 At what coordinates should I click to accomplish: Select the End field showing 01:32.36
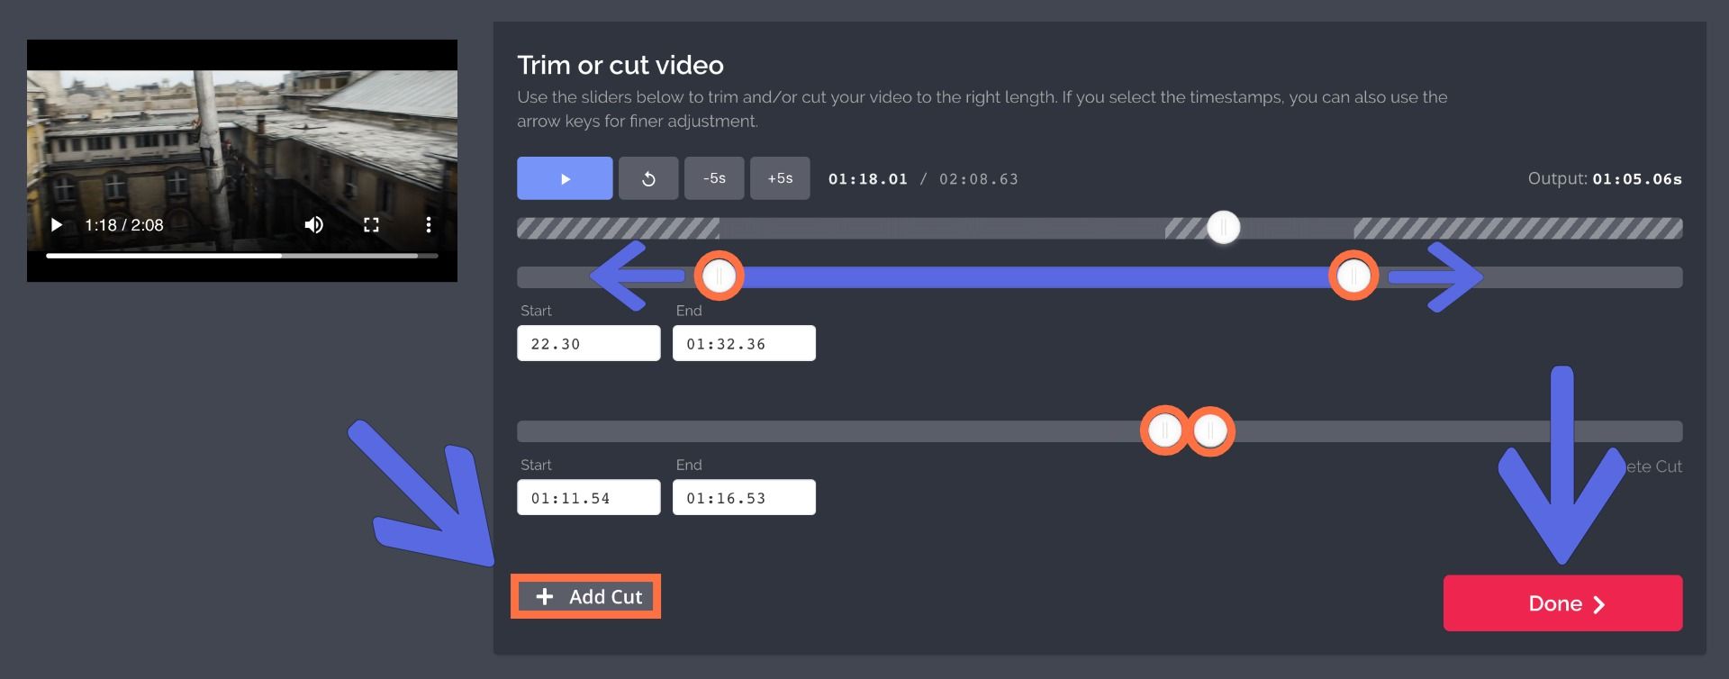(744, 343)
